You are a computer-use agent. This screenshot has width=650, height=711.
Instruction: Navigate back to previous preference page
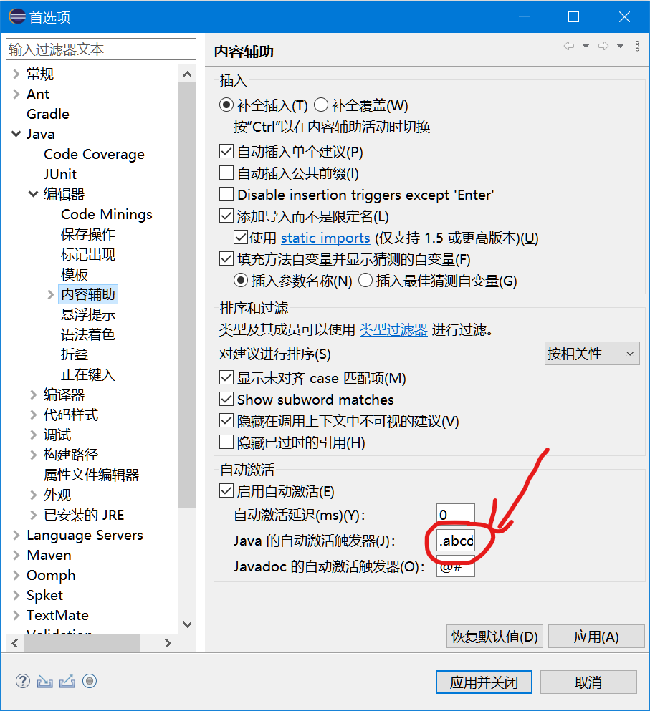coord(568,45)
